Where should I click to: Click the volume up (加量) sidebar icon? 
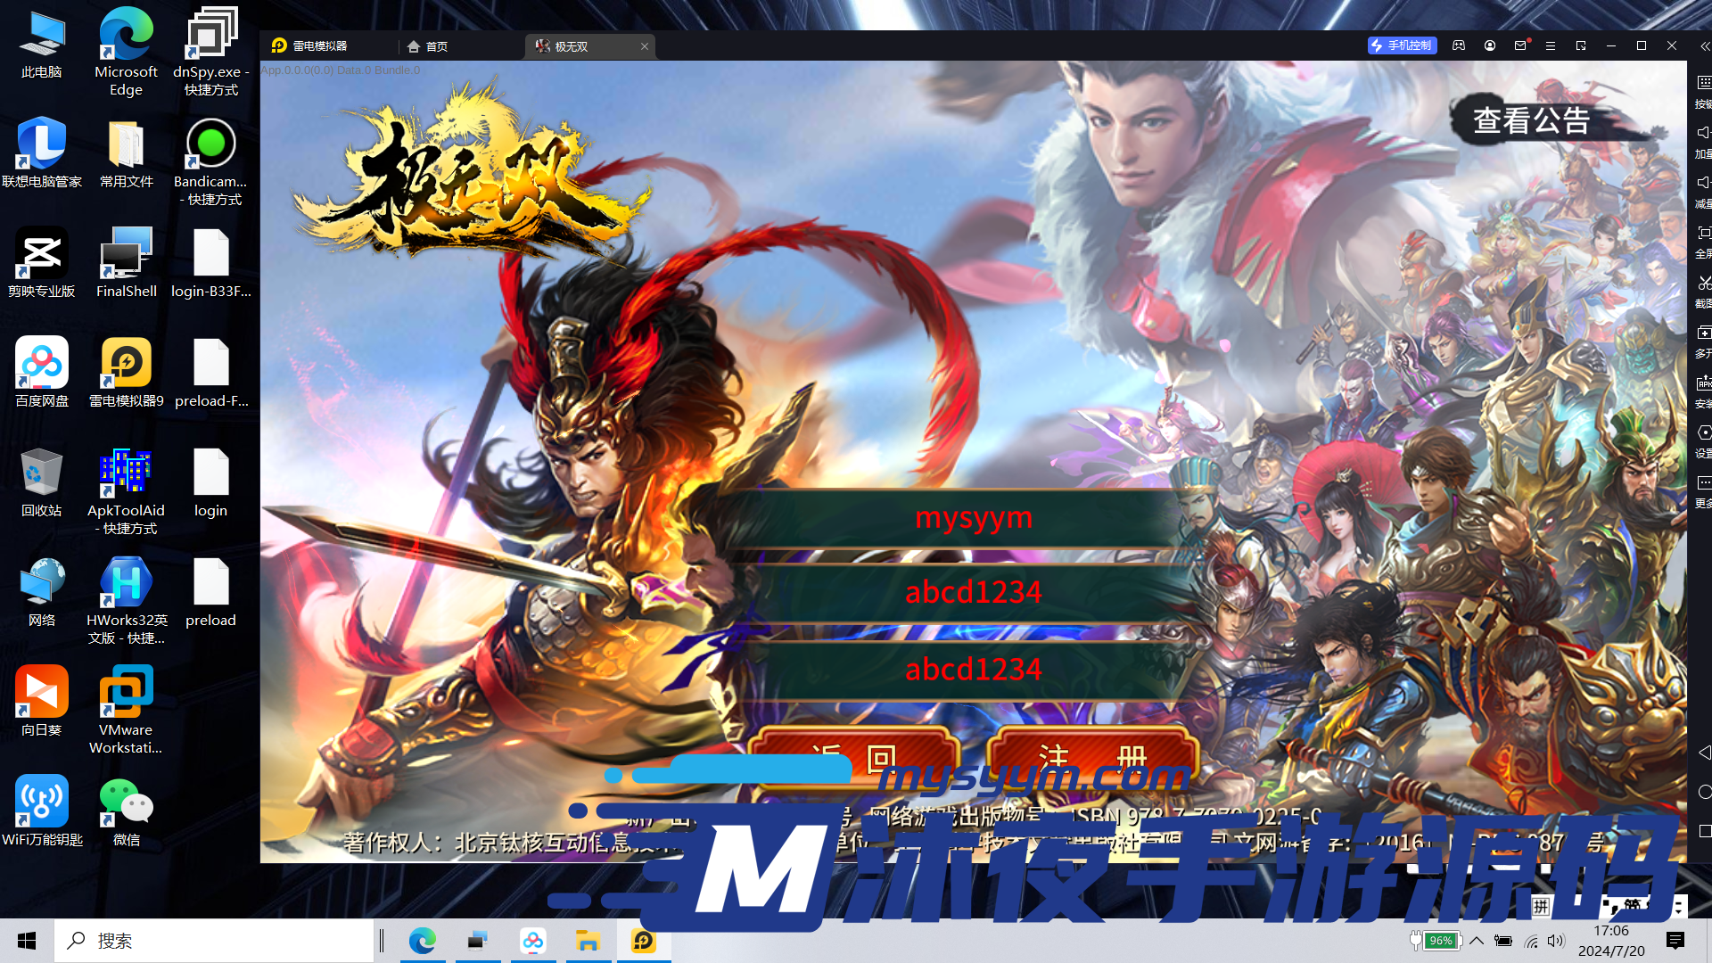click(x=1703, y=133)
